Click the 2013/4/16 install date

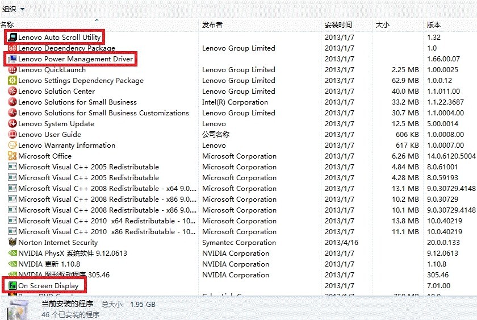click(341, 242)
